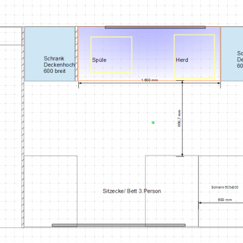Select the hatched window bar above the counter
Viewport: 243px width, 243px height.
(x=156, y=27)
